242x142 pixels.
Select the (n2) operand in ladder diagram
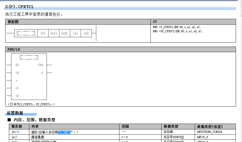(64, 33)
